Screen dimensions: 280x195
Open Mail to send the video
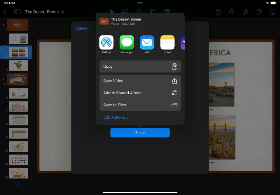pos(147,43)
